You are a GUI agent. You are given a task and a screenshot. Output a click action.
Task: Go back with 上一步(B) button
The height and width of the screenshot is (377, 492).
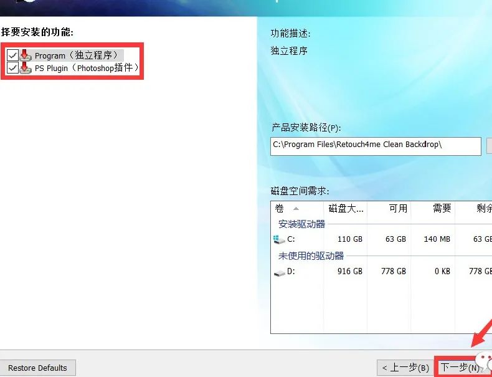point(405,368)
